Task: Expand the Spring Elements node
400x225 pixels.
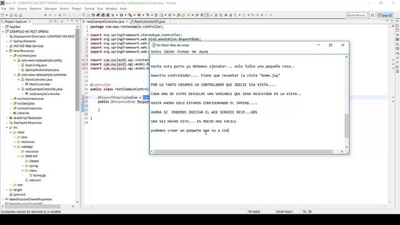Action: pos(7,41)
